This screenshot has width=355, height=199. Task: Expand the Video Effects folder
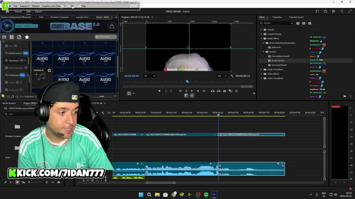click(261, 74)
